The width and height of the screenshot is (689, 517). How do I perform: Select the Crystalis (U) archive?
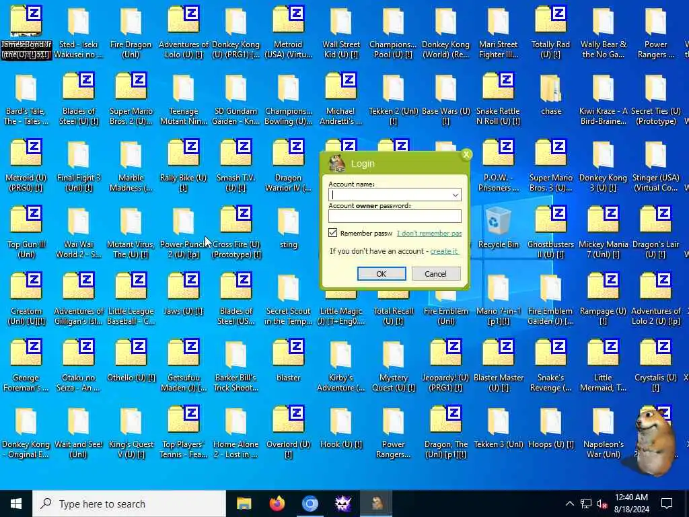[x=655, y=365]
